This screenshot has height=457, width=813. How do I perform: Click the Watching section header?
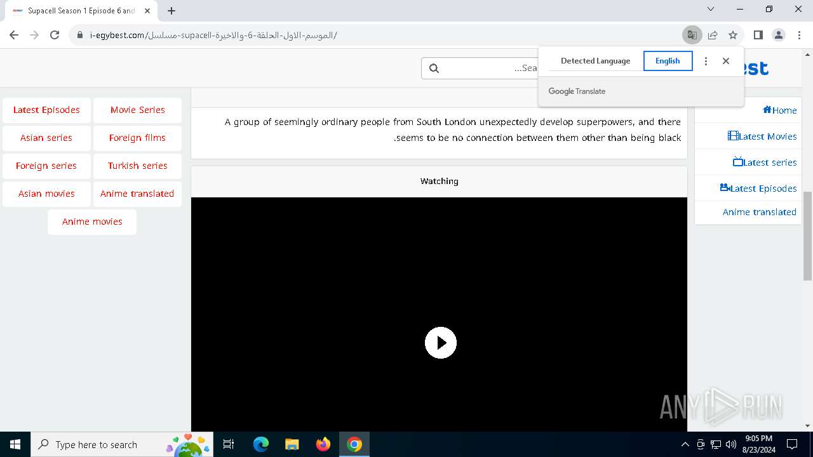tap(440, 181)
